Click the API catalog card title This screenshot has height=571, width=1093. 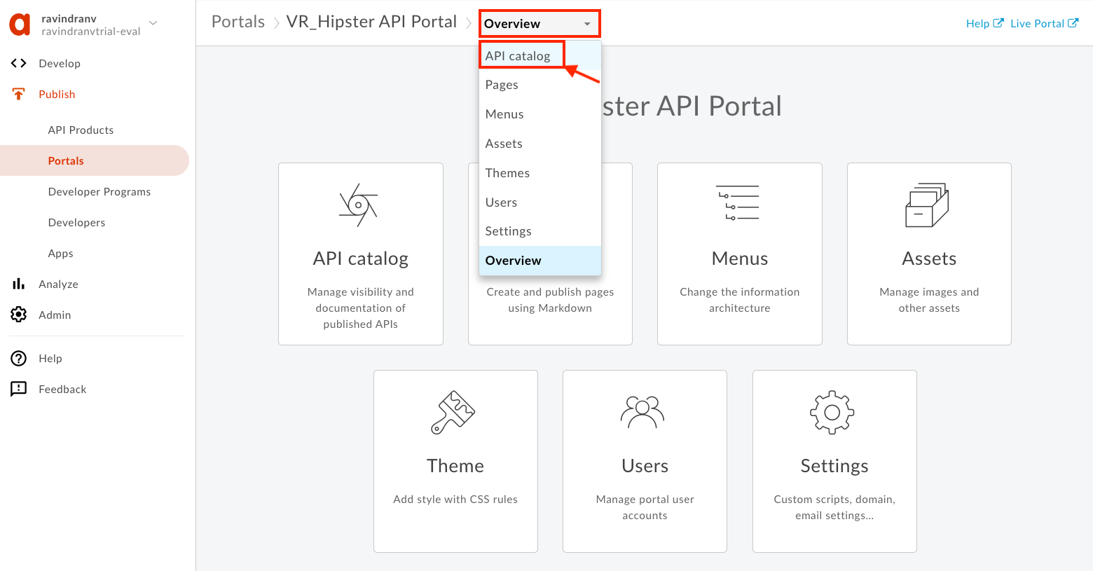tap(361, 259)
